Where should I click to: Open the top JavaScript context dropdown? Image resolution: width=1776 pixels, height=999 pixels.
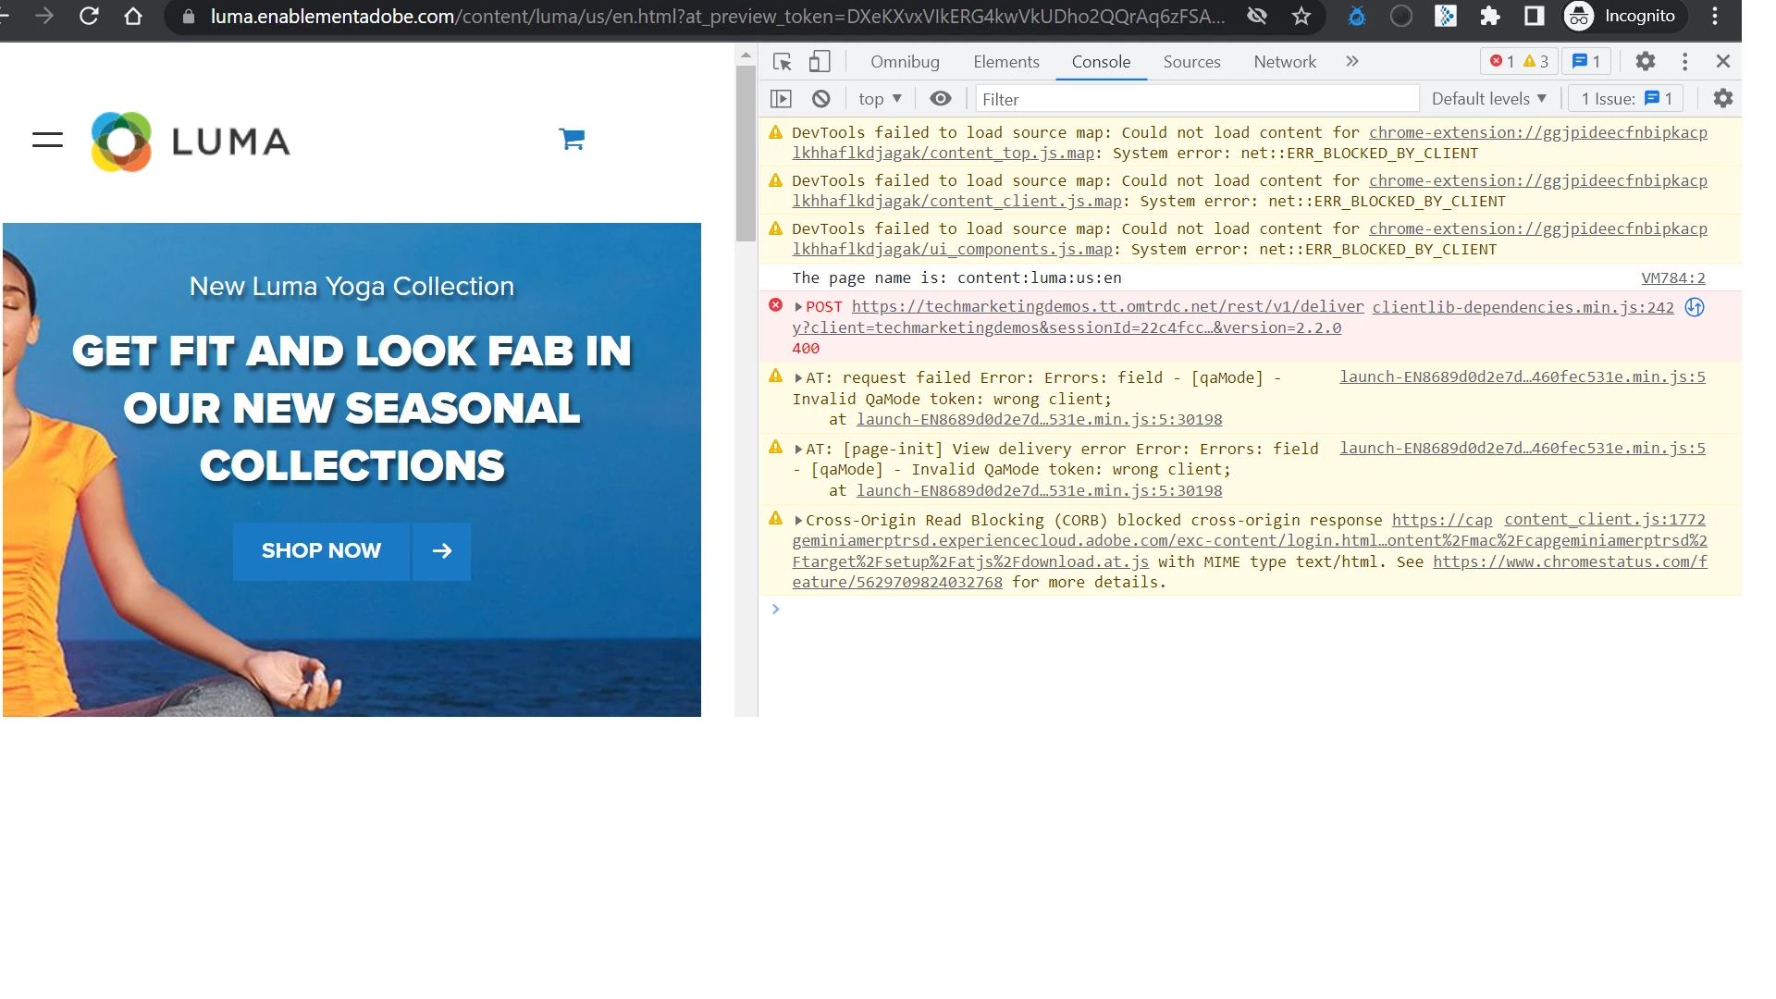click(x=879, y=99)
